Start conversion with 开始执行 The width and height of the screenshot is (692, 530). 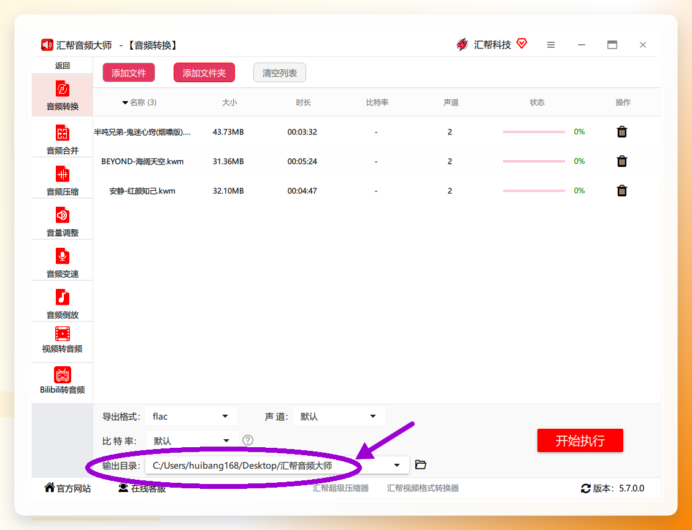[580, 440]
